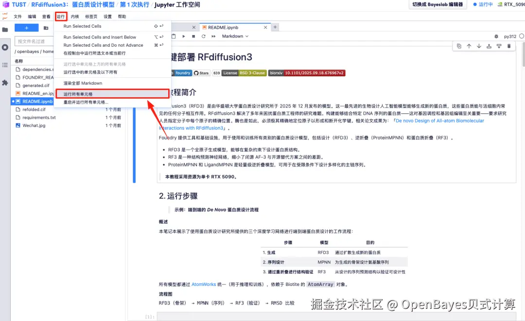Image resolution: width=525 pixels, height=321 pixels.
Task: Click the kernel status circle indicator
Action: [x=522, y=36]
